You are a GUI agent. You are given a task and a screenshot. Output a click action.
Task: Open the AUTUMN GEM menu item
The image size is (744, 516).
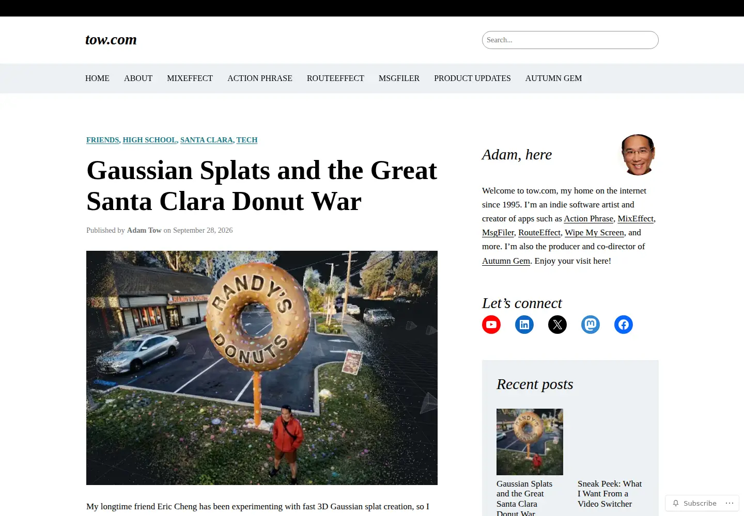click(553, 78)
